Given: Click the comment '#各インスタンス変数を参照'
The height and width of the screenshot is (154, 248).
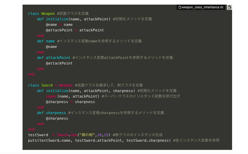Looking at the screenshot, I should click(x=196, y=140).
